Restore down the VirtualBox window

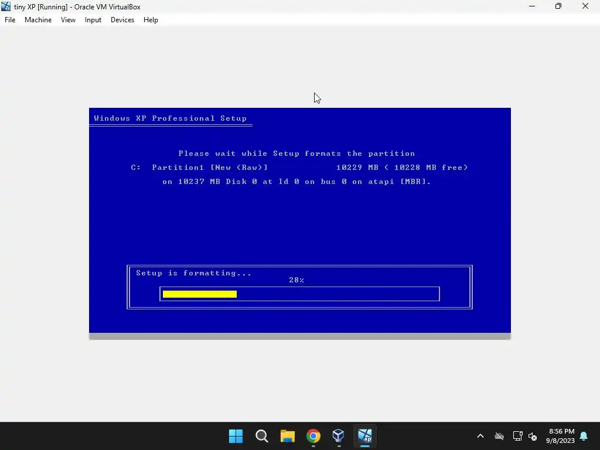(x=558, y=6)
